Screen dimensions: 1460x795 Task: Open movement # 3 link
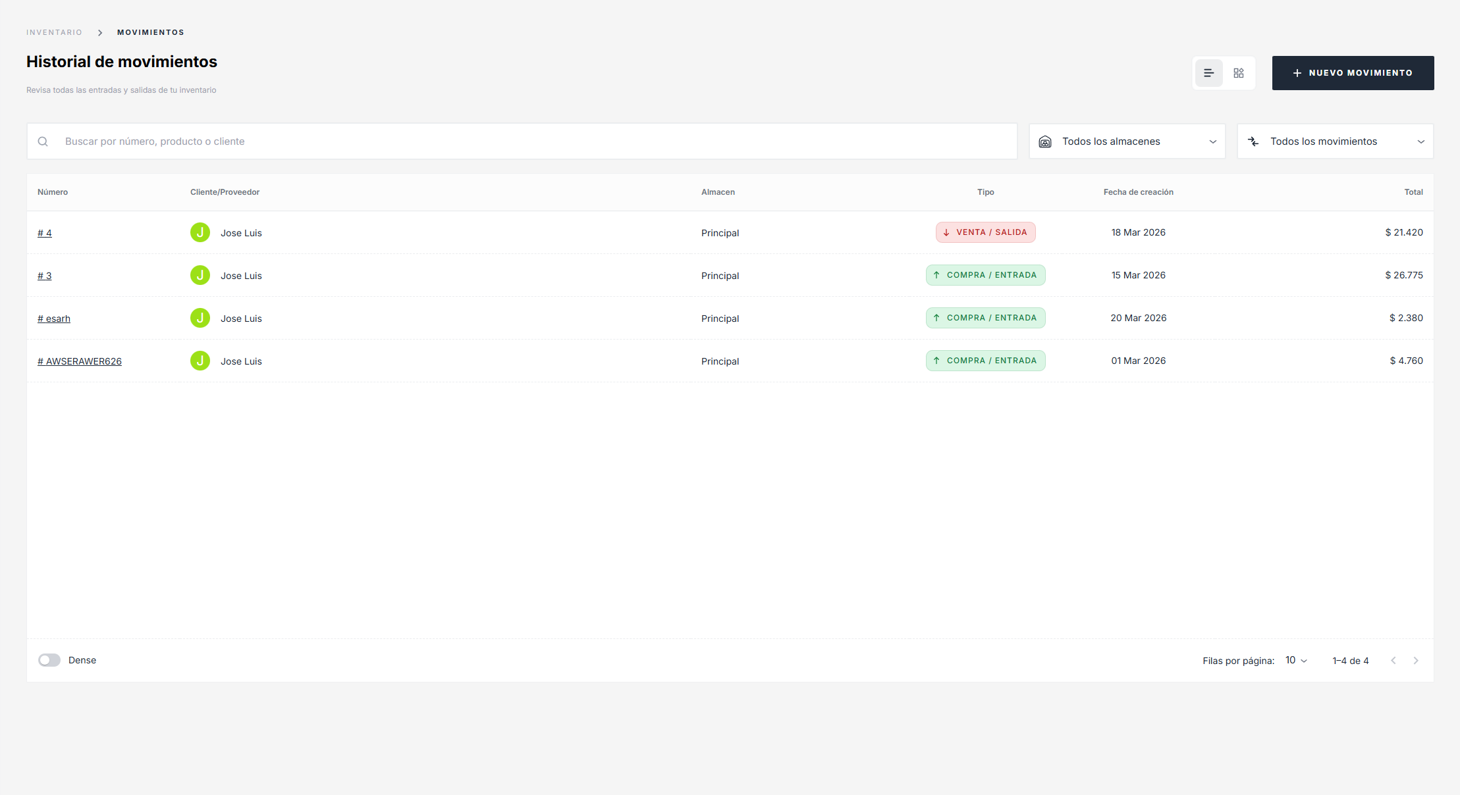45,276
